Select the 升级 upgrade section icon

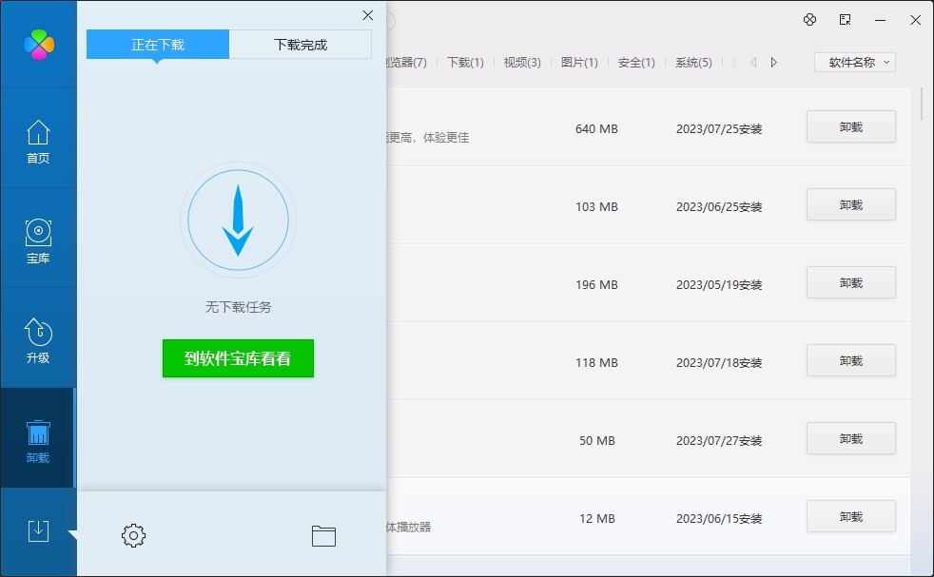38,338
